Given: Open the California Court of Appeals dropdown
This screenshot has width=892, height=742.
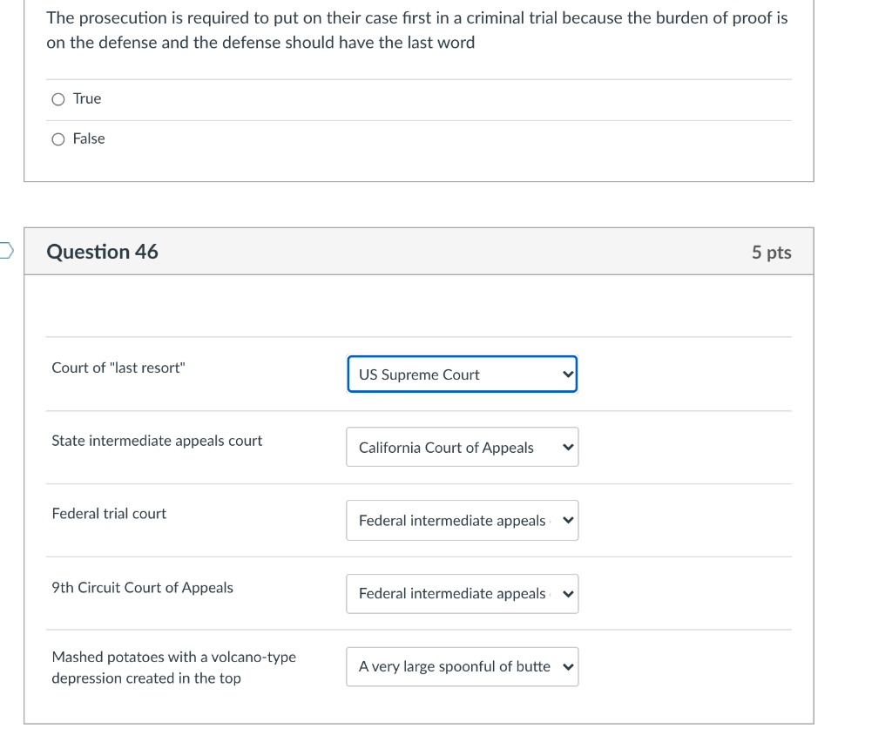Looking at the screenshot, I should pyautogui.click(x=462, y=448).
